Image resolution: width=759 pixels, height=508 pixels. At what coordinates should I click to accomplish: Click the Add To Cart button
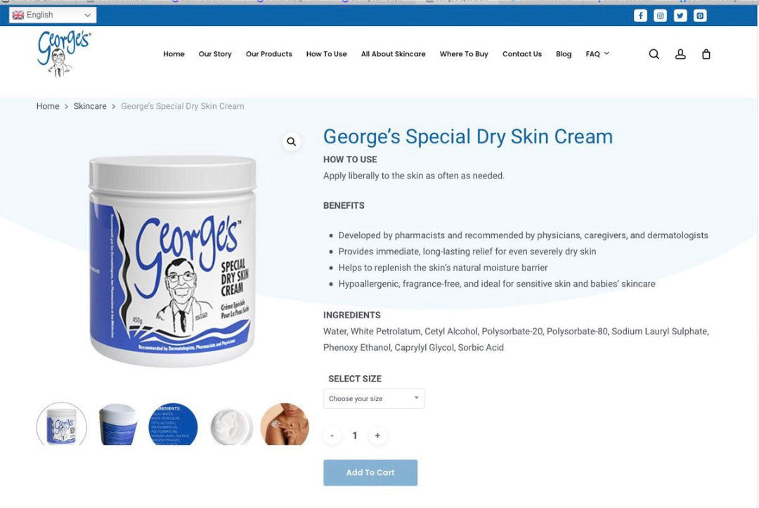click(x=370, y=473)
